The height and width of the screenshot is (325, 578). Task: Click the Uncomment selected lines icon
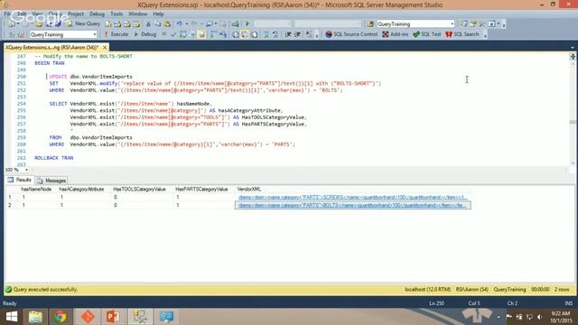click(x=275, y=34)
